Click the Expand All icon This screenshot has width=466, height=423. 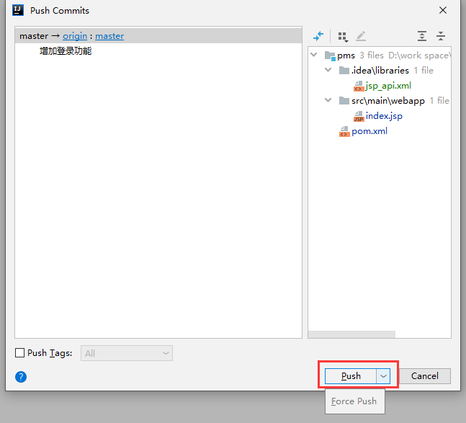click(422, 36)
